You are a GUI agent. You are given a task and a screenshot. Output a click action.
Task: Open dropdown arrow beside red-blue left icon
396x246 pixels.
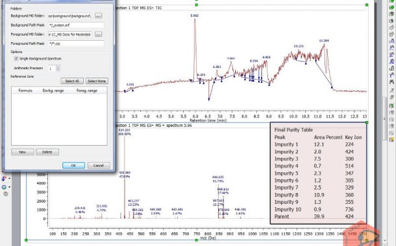click(9, 179)
